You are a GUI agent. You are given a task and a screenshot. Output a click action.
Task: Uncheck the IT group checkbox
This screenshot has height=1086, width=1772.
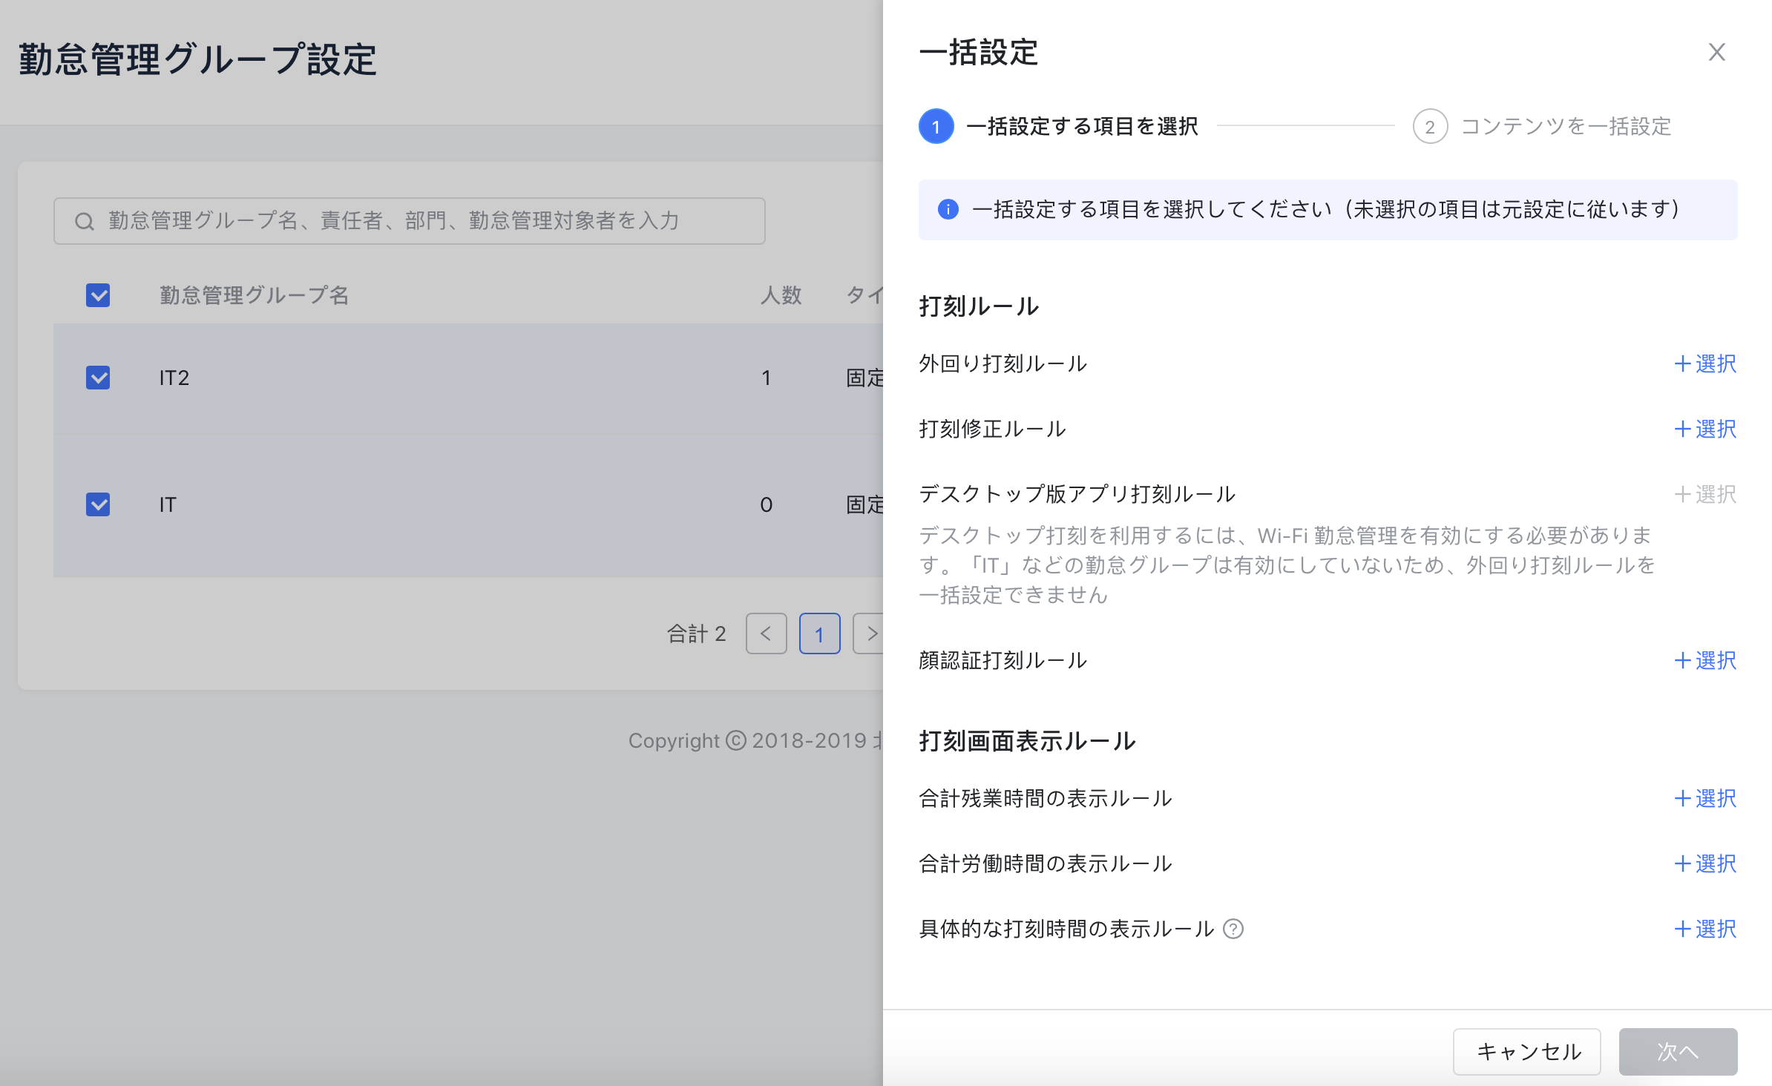98,504
